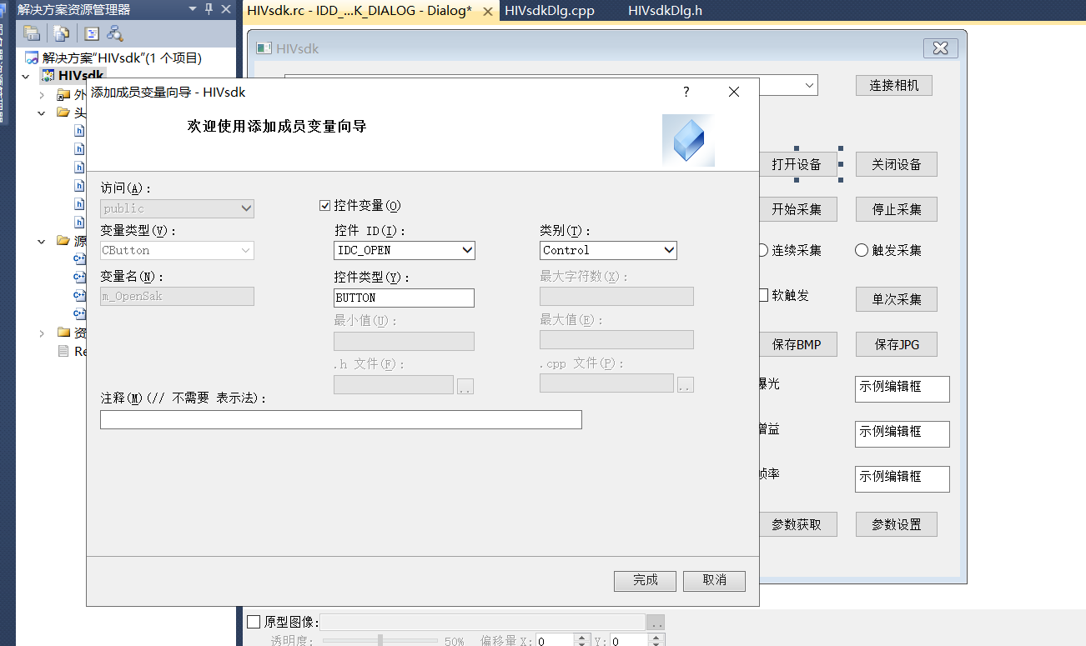Open the 类别 dropdown showing Control

[668, 250]
